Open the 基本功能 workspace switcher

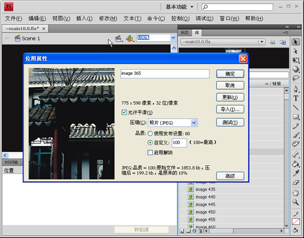coord(179,7)
